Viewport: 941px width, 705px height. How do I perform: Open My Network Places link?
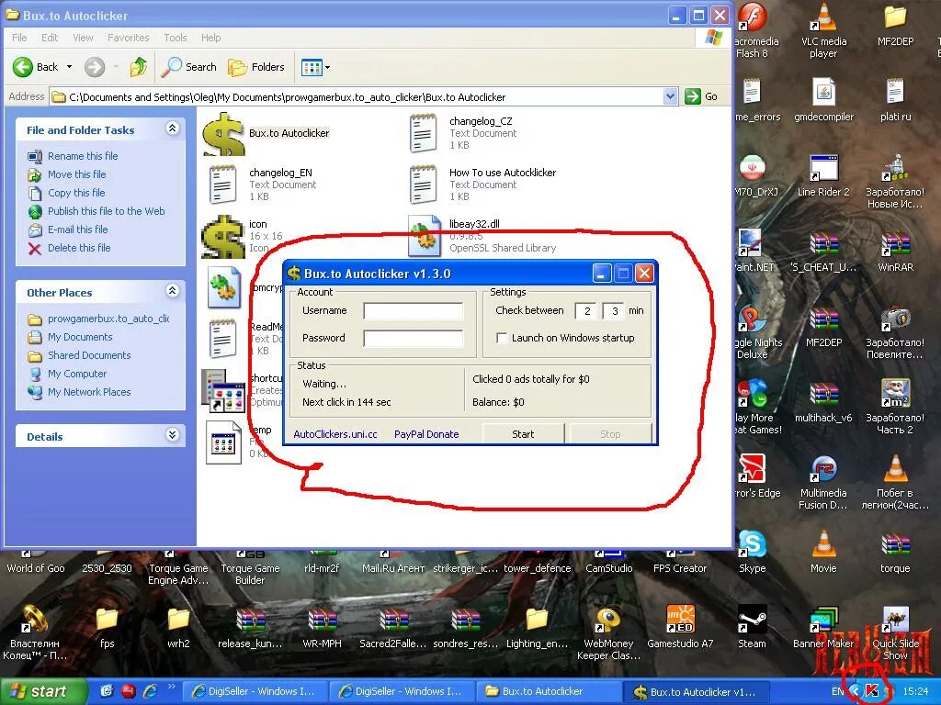[89, 392]
